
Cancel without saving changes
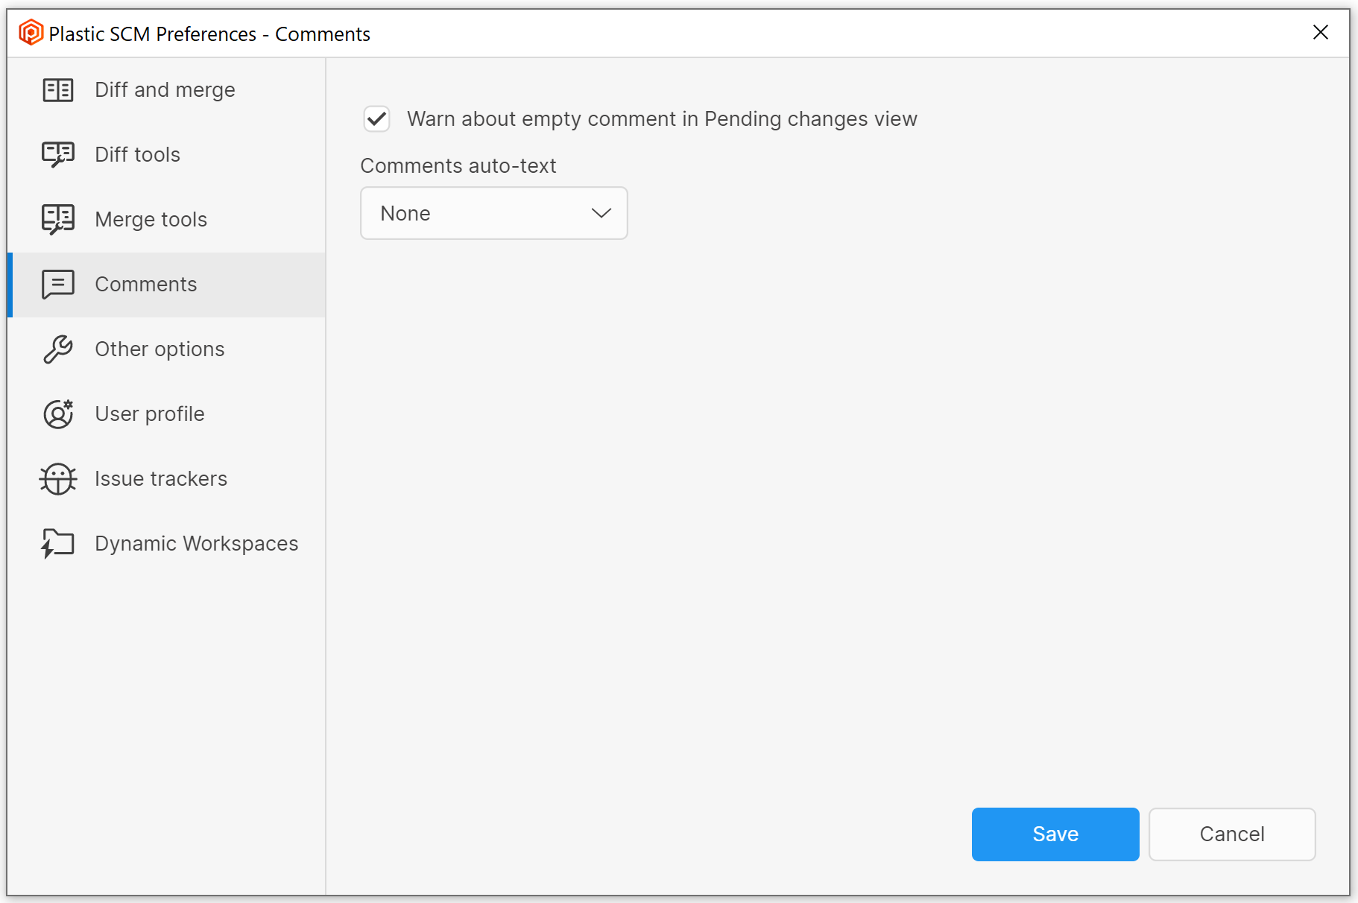pos(1231,834)
